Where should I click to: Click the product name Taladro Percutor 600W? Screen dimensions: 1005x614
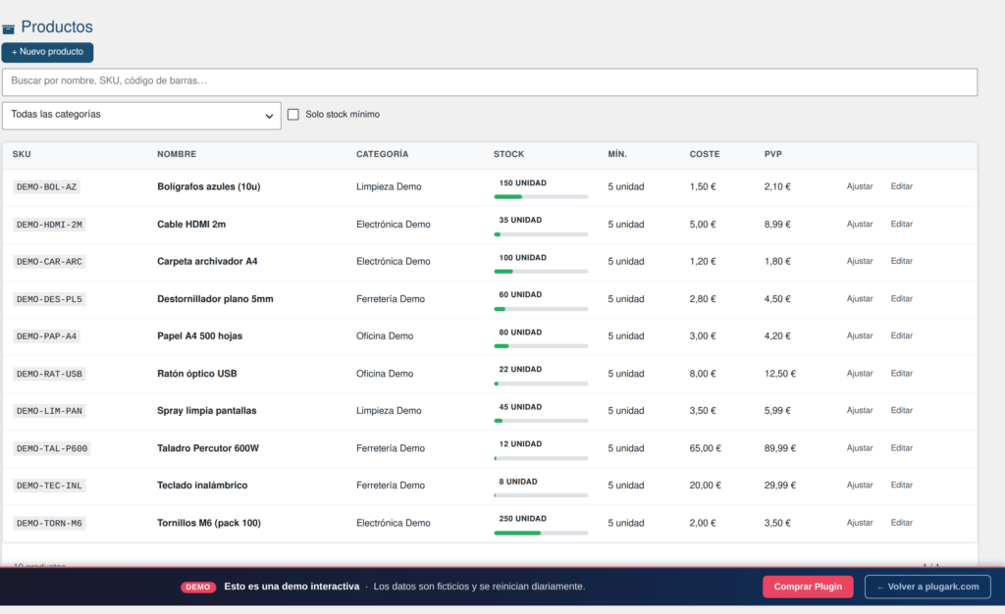click(x=208, y=448)
